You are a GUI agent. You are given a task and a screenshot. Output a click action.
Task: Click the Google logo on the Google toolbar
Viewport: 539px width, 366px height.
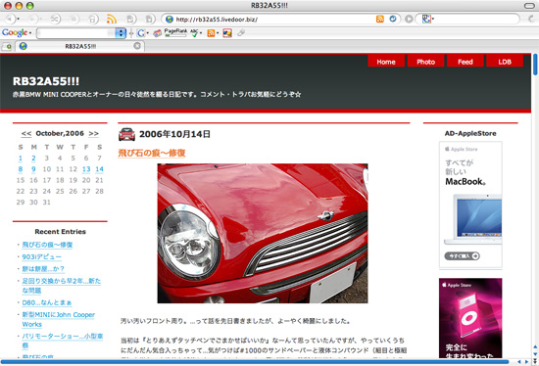[x=15, y=32]
